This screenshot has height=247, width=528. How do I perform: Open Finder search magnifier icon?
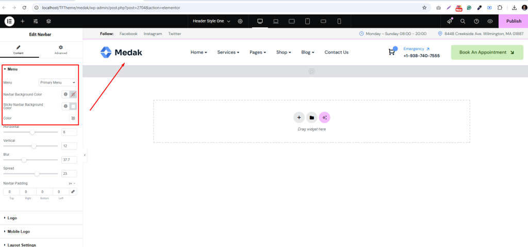tap(463, 21)
